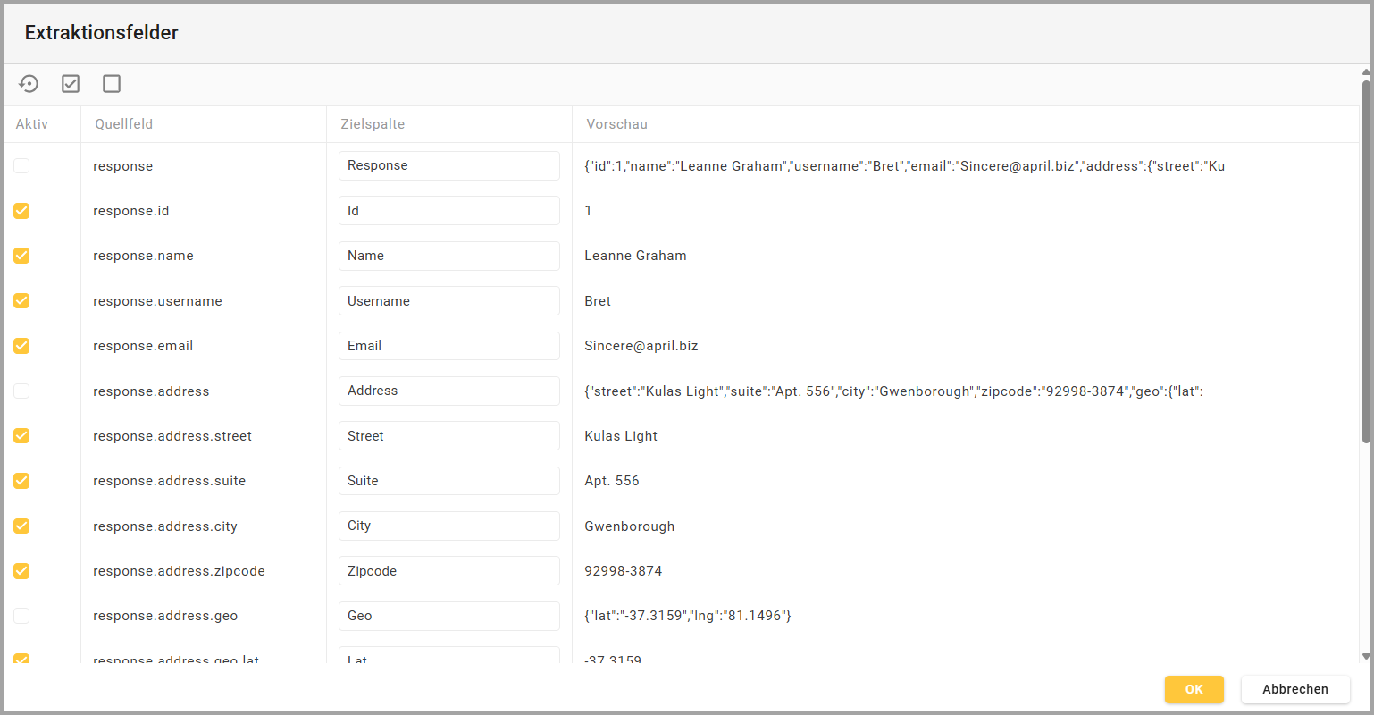This screenshot has width=1374, height=715.
Task: Uncheck the response.address.city checkbox
Action: (21, 526)
